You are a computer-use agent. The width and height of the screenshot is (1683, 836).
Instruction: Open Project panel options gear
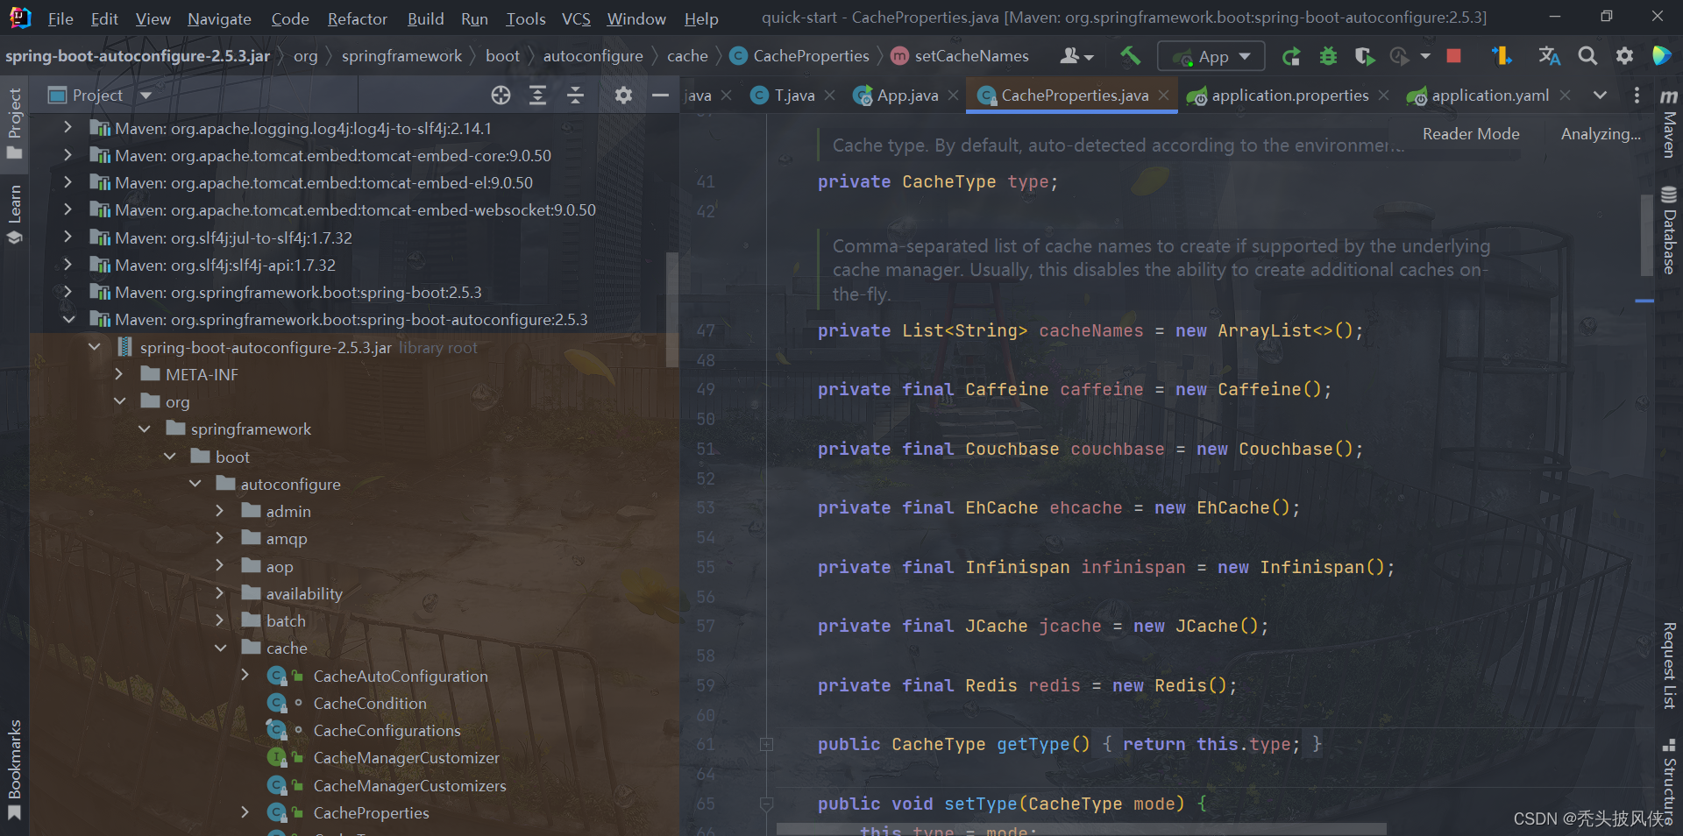click(623, 96)
